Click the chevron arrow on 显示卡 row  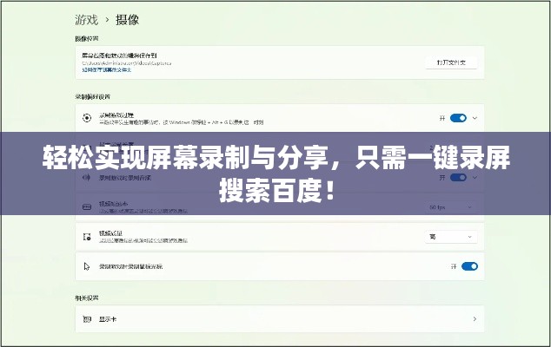click(x=475, y=319)
